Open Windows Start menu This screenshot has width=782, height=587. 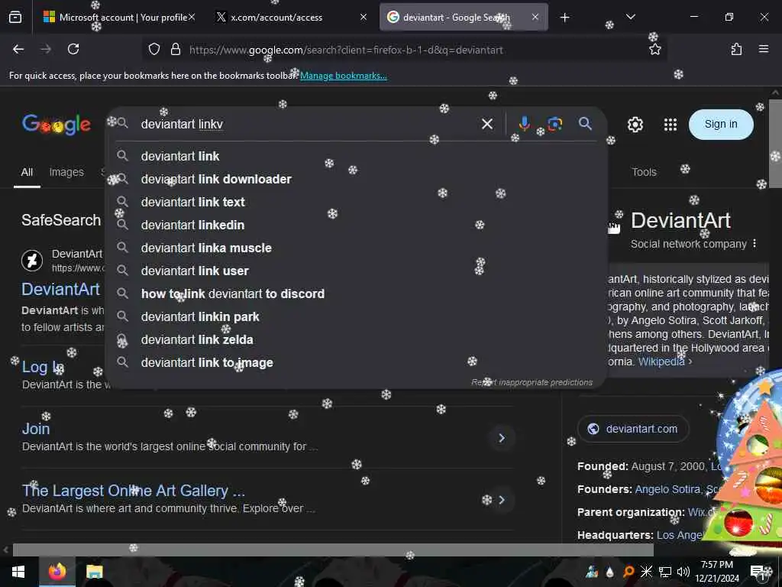[x=18, y=572]
